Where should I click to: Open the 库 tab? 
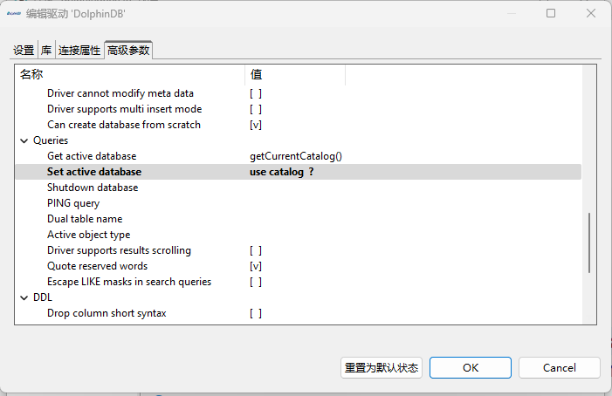(x=46, y=51)
